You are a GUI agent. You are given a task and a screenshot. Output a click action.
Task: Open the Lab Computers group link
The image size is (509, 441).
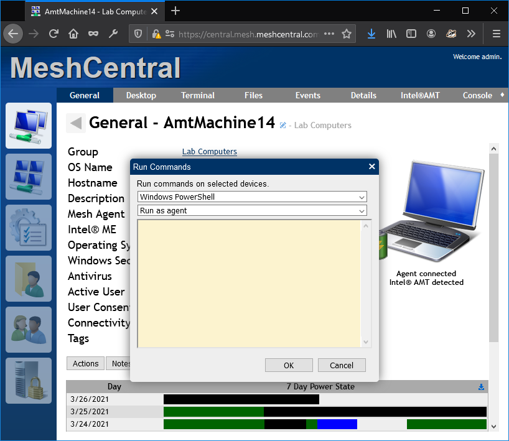pos(209,152)
